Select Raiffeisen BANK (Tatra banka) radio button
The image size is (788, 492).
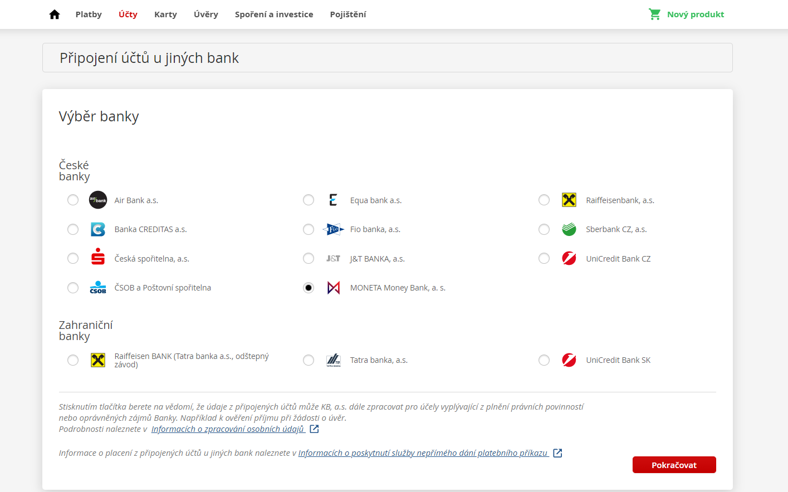(x=73, y=360)
